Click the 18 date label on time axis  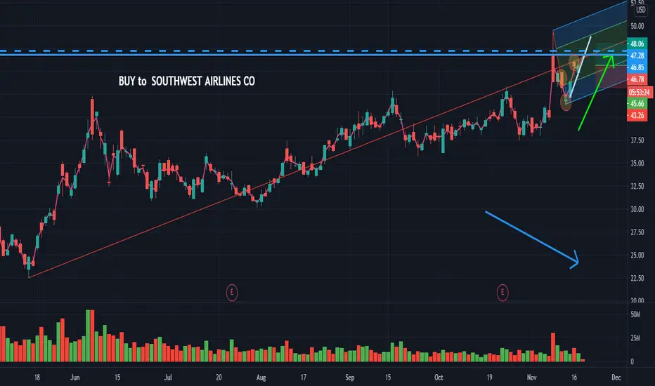click(x=37, y=378)
